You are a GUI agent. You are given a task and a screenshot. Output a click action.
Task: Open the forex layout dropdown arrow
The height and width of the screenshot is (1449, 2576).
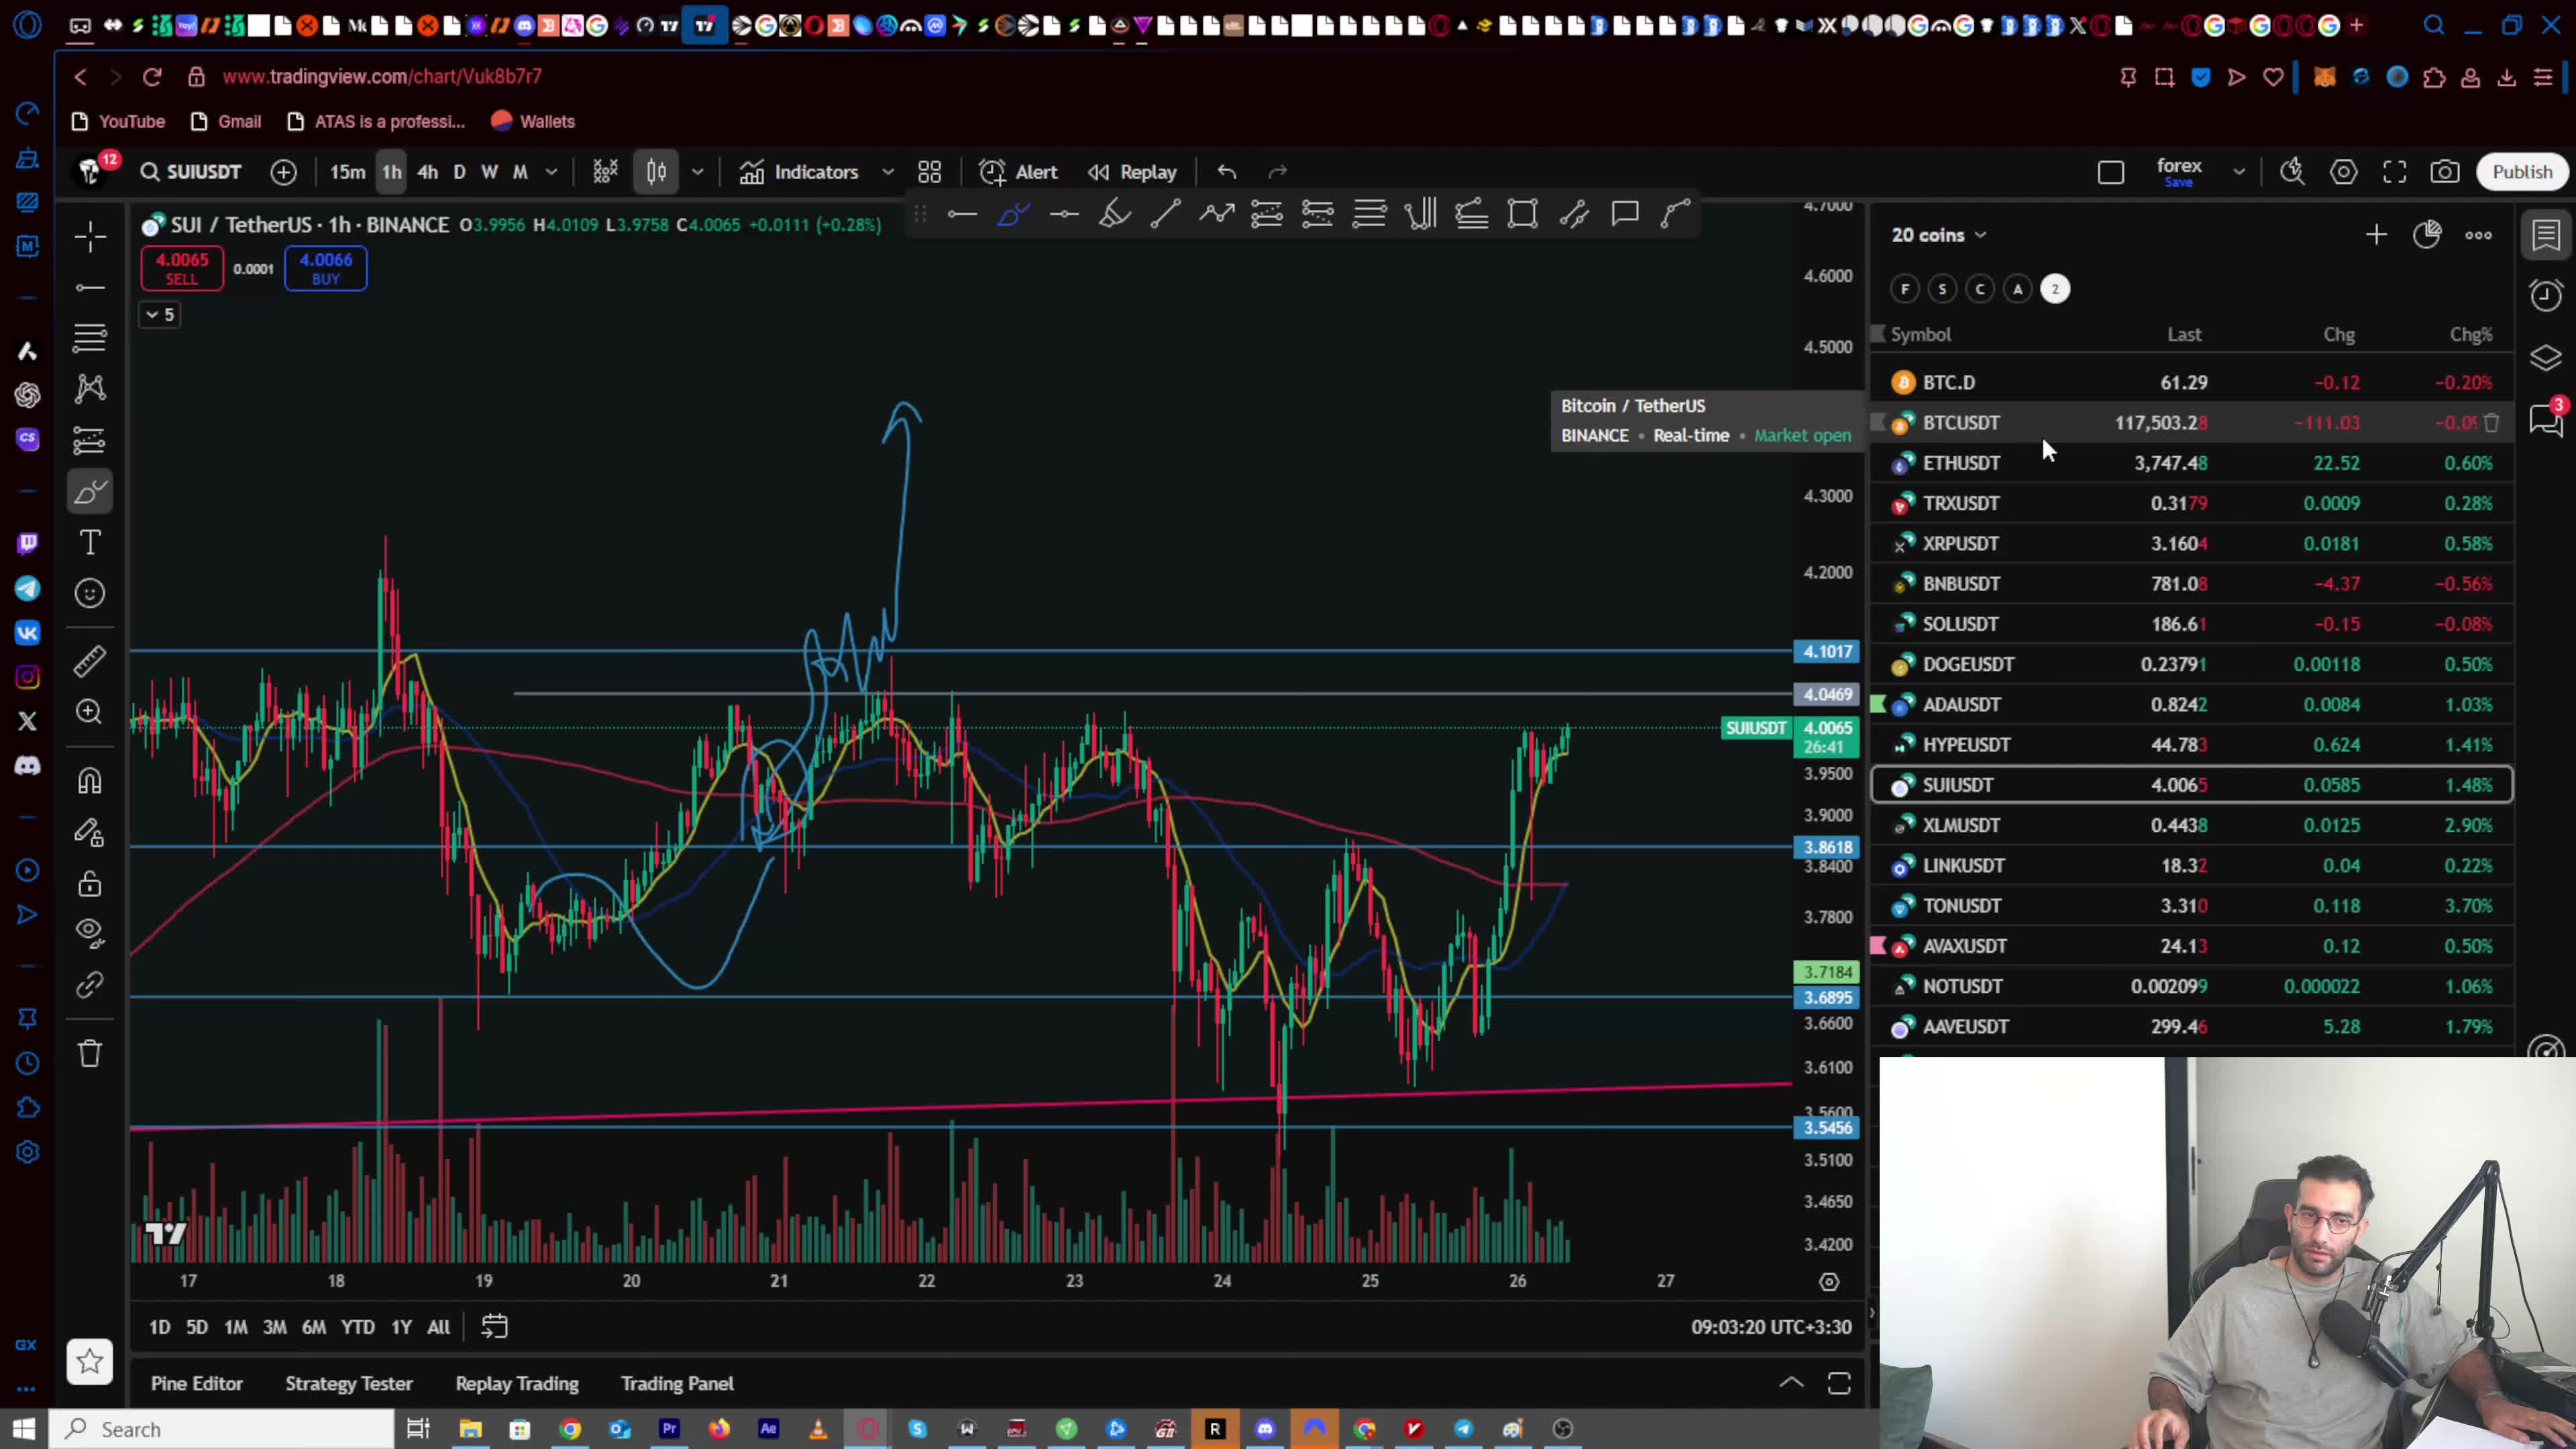click(x=2239, y=172)
